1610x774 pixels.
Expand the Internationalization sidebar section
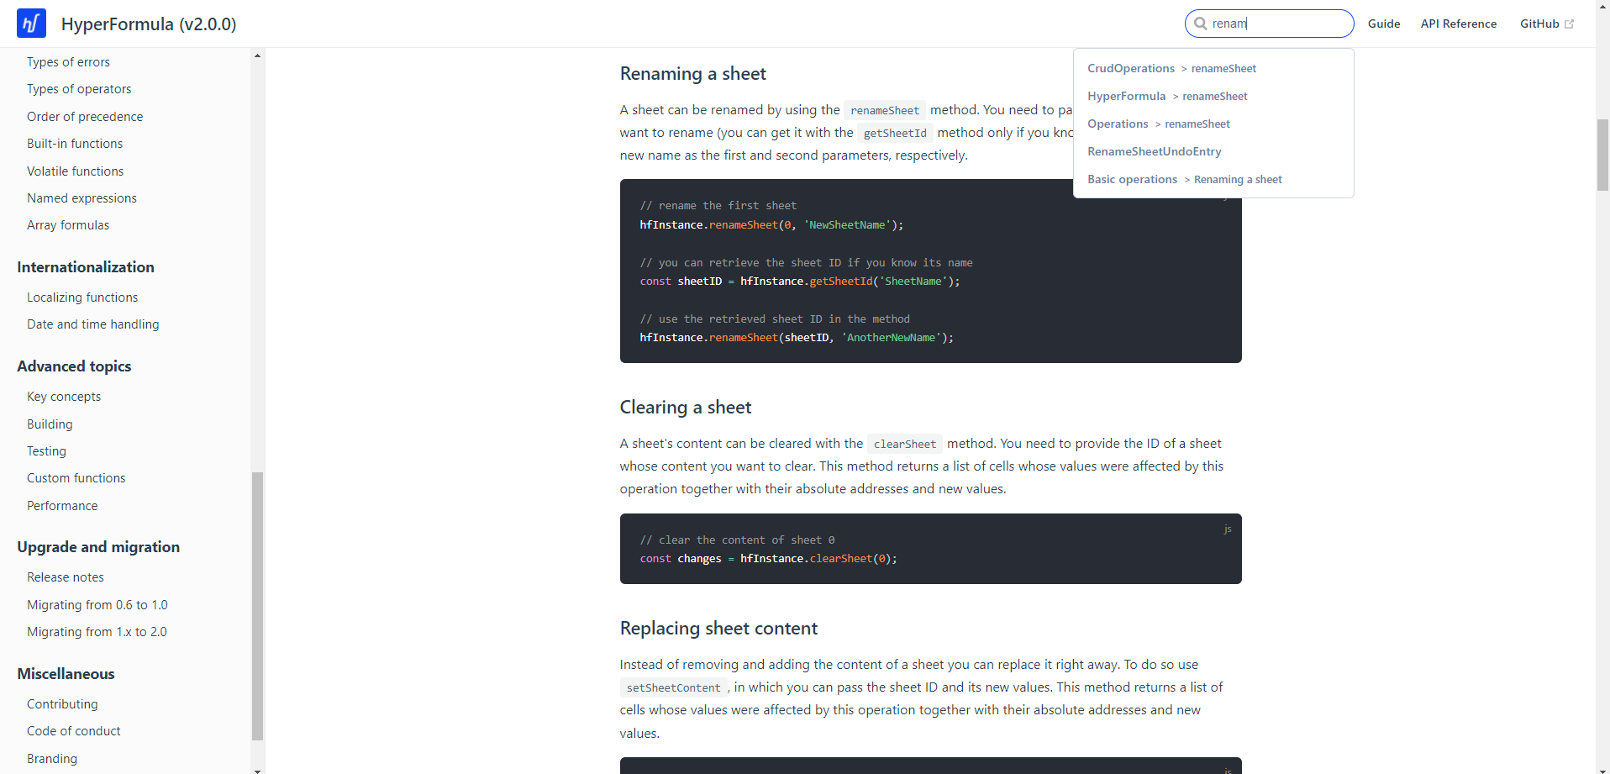coord(85,266)
